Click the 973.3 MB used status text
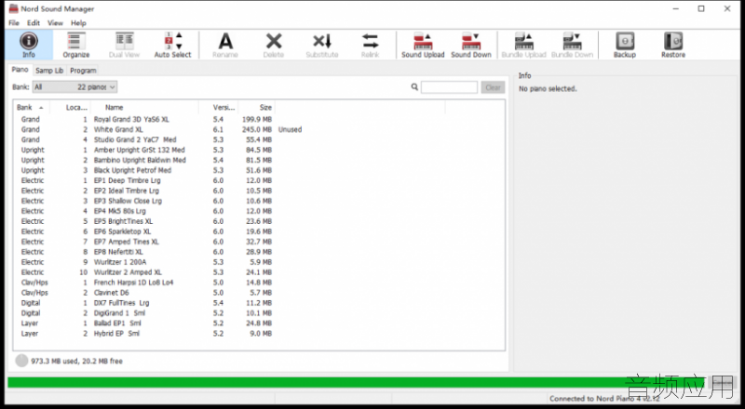Screen dimensions: 745x409 (77, 361)
